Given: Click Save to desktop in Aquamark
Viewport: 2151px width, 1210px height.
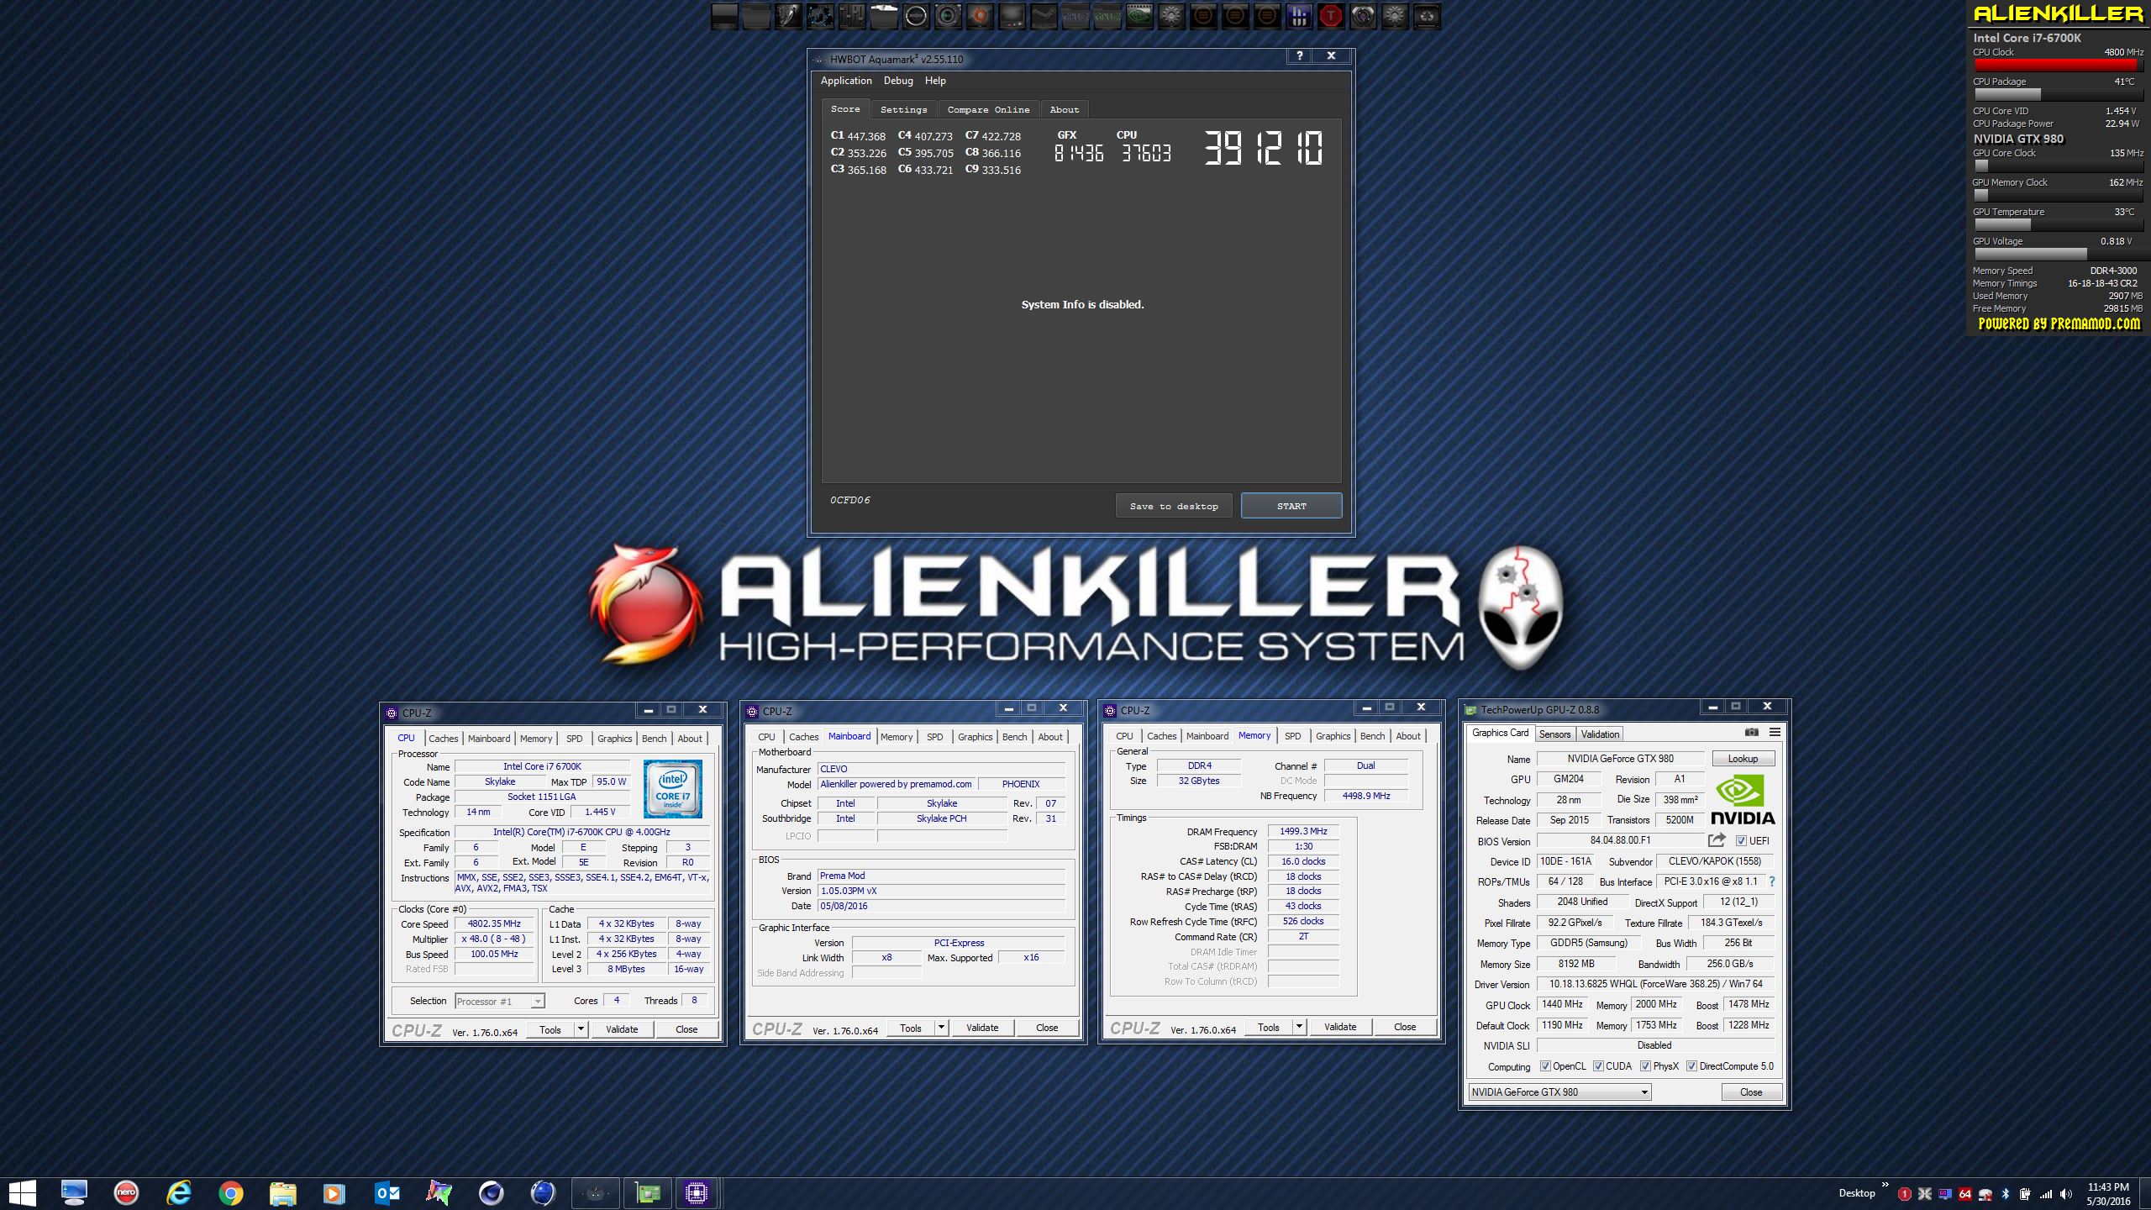Looking at the screenshot, I should pyautogui.click(x=1174, y=506).
